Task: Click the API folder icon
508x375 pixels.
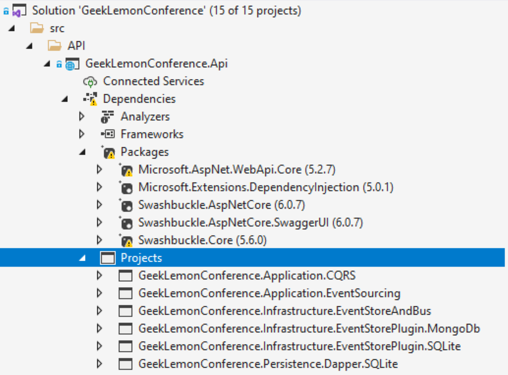Action: [x=55, y=46]
